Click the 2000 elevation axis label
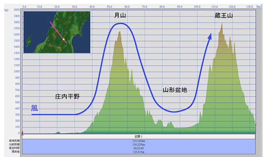This screenshot has height=157, width=263. (x=16, y=10)
